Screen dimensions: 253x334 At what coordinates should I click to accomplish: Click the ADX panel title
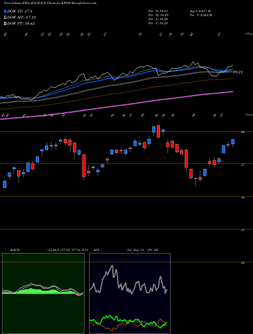pyautogui.click(x=97, y=250)
